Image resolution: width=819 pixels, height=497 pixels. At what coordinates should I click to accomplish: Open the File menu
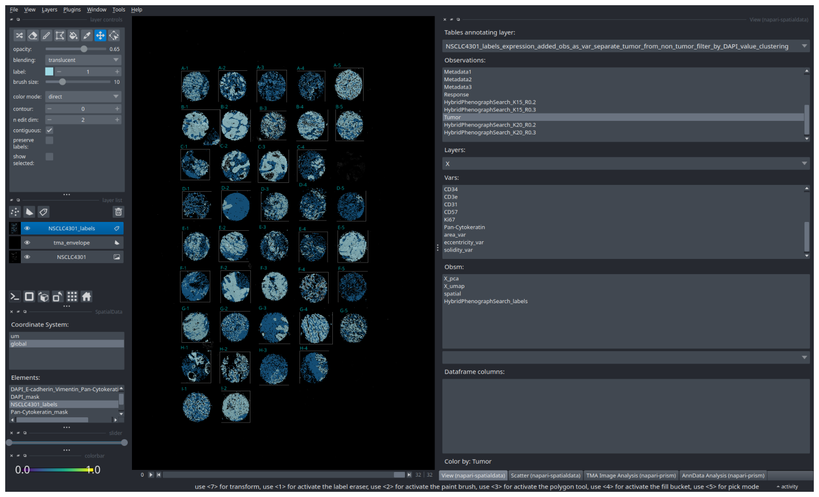pos(14,9)
